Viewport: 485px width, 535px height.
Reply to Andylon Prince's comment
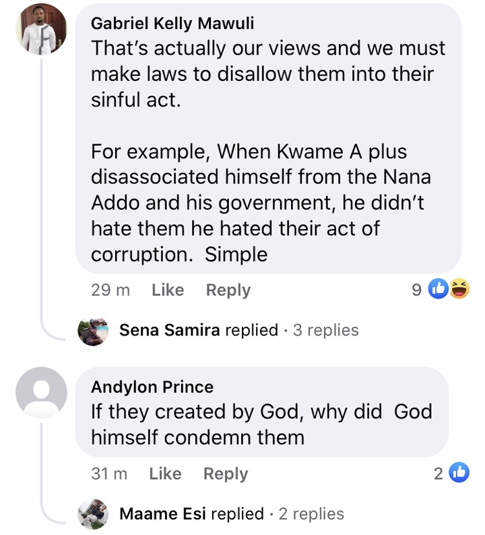pyautogui.click(x=226, y=474)
